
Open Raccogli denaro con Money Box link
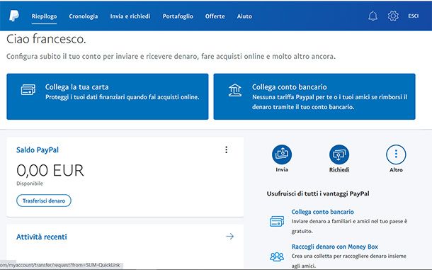[x=335, y=247]
